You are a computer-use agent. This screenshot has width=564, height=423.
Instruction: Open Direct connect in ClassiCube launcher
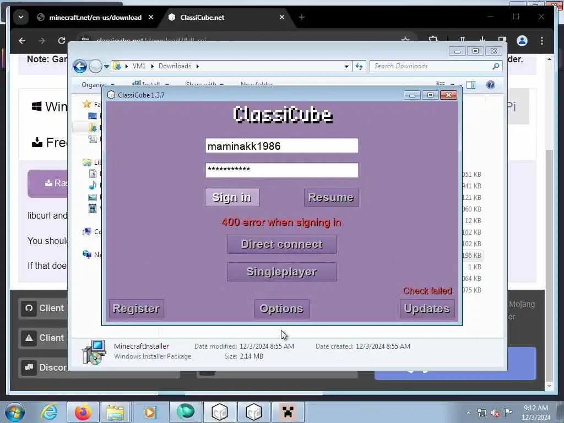[x=281, y=244]
